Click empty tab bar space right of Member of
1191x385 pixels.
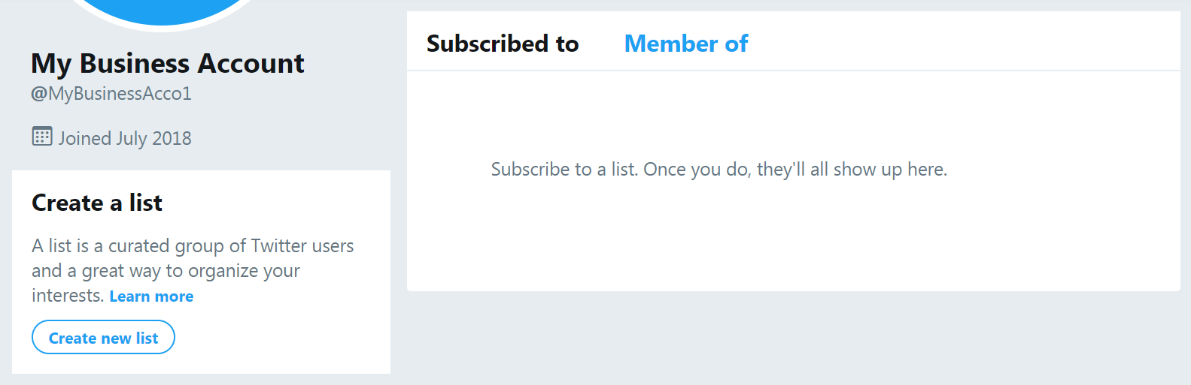(x=963, y=42)
